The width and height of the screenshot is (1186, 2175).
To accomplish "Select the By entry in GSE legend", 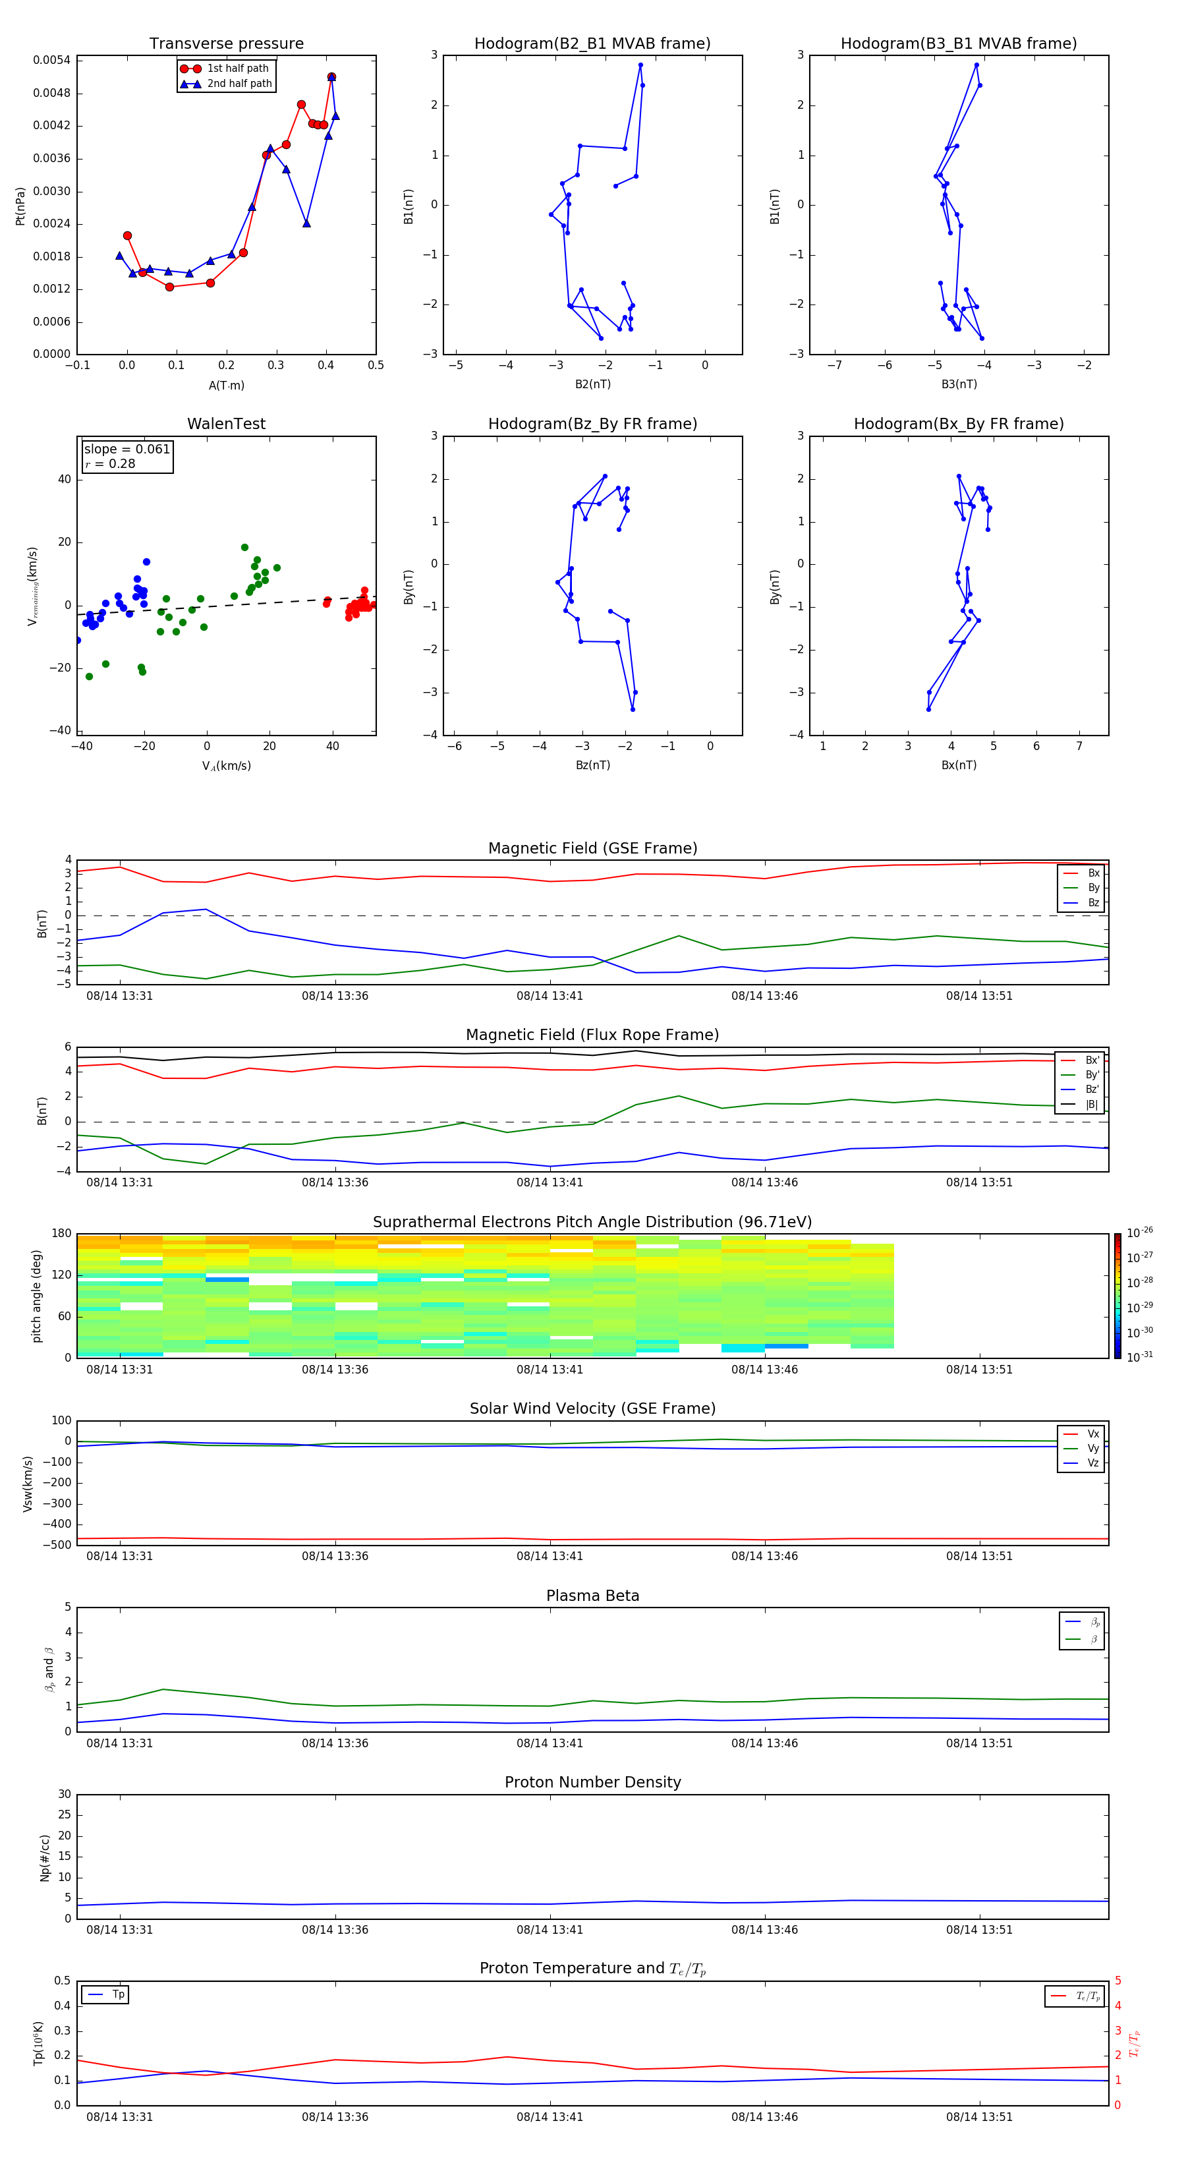I will [x=1081, y=887].
